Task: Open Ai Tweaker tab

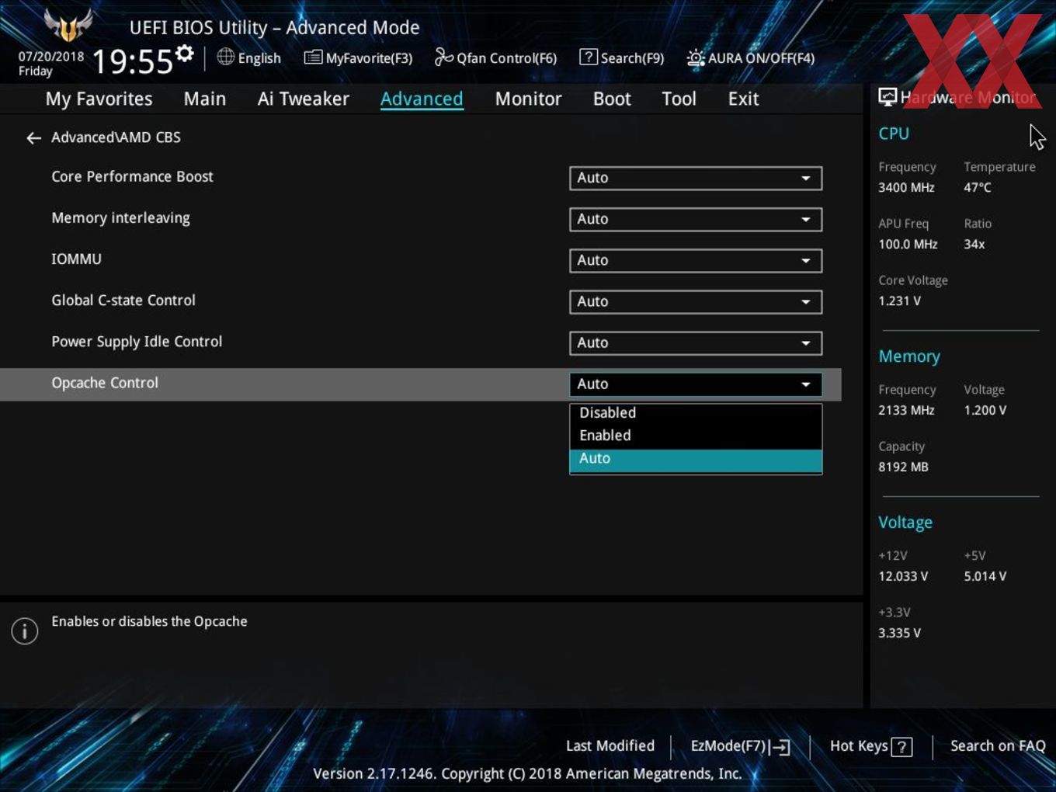Action: (x=303, y=99)
